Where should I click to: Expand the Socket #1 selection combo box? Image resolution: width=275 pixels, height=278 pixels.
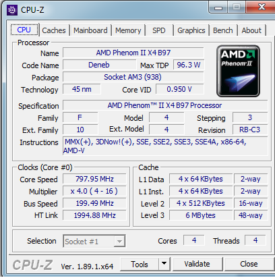click(94, 242)
